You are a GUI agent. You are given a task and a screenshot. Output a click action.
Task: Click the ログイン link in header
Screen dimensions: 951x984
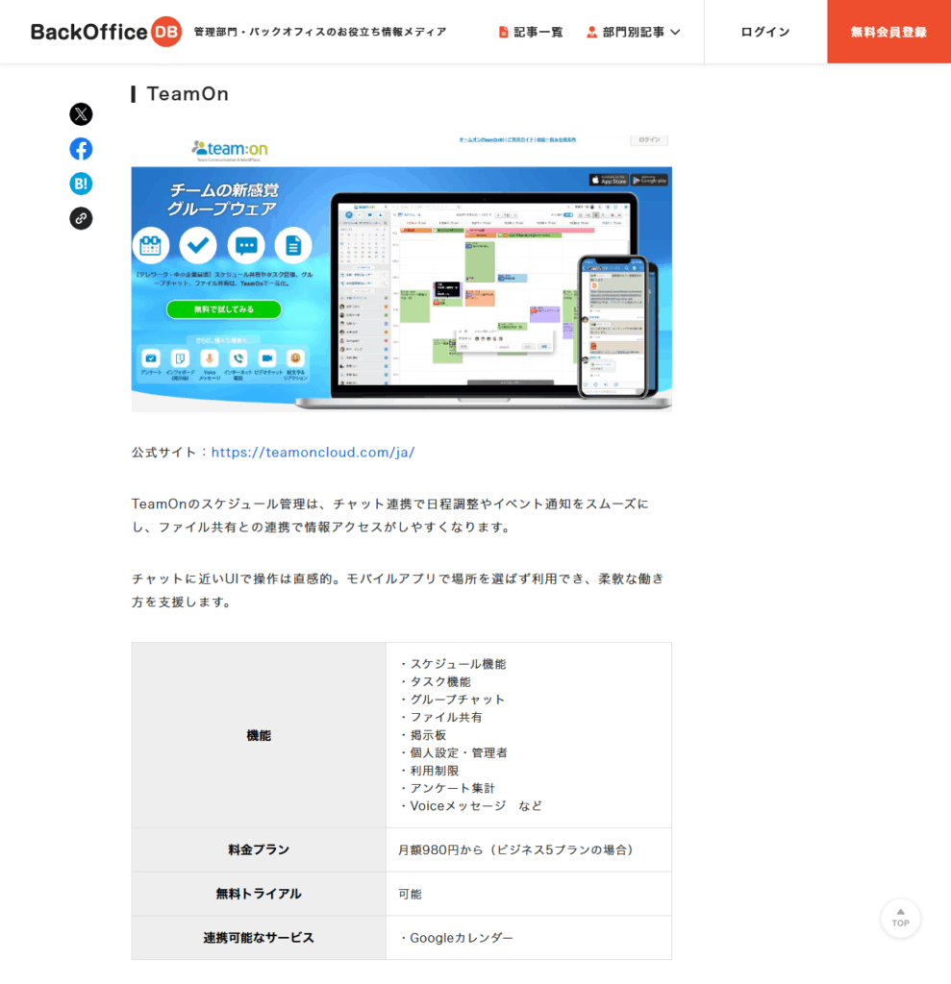coord(765,32)
